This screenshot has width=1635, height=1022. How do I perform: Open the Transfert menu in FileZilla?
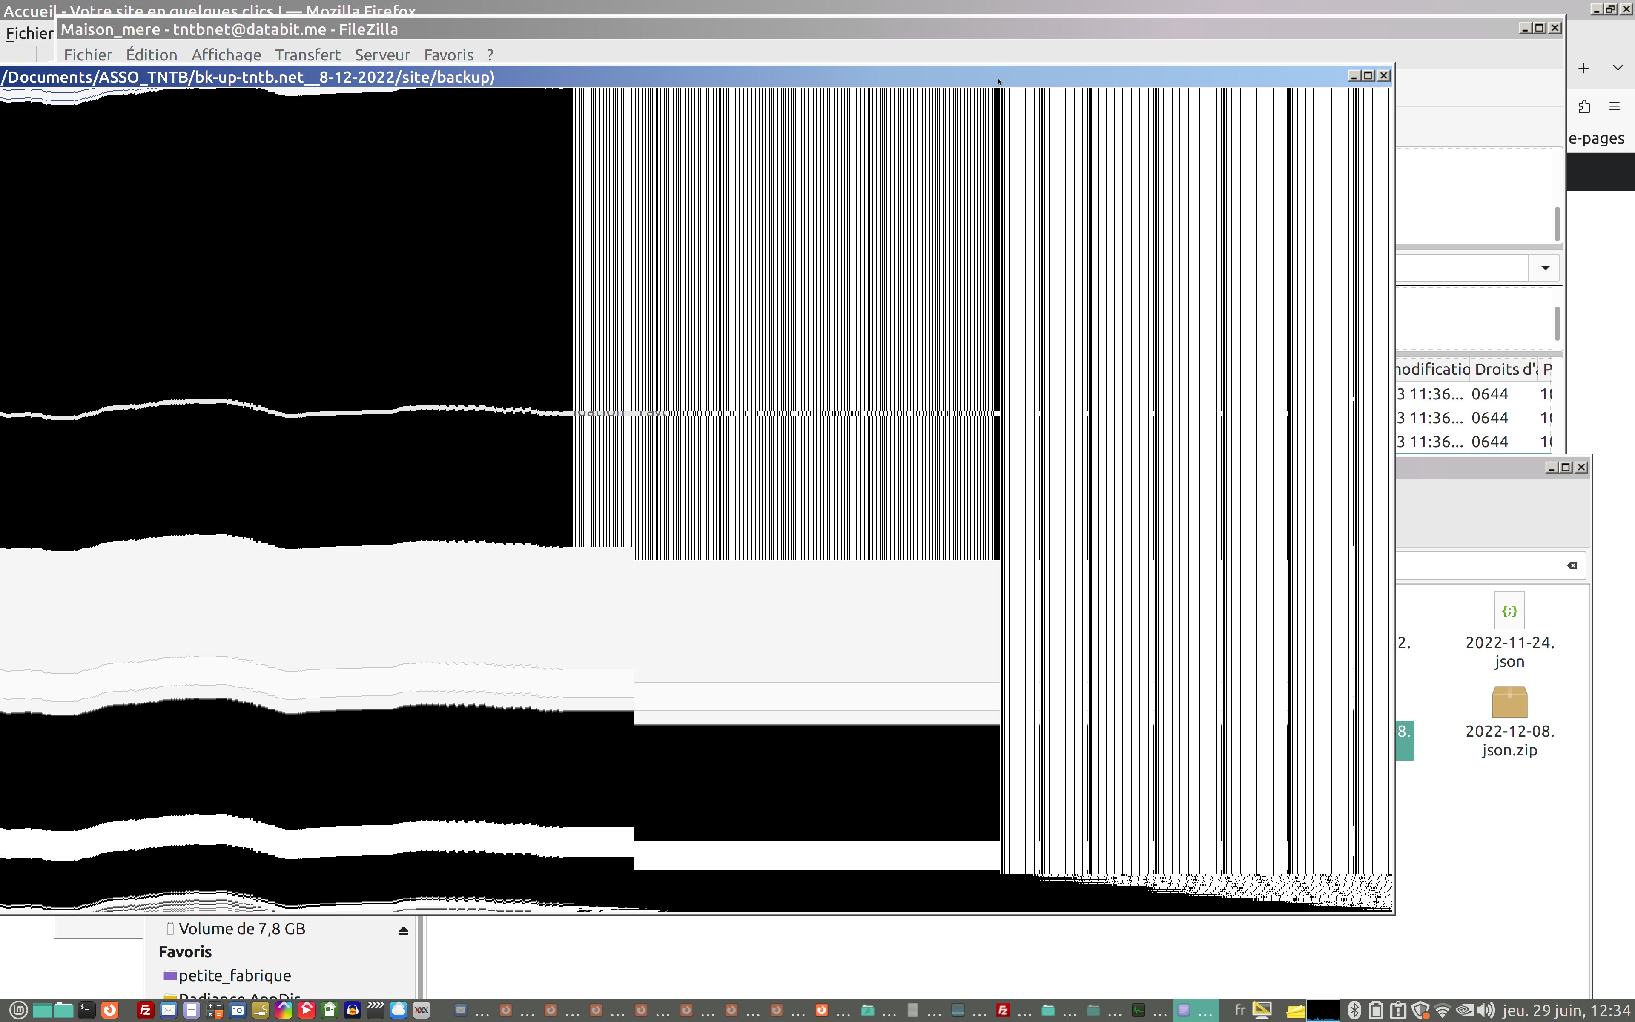(x=307, y=55)
